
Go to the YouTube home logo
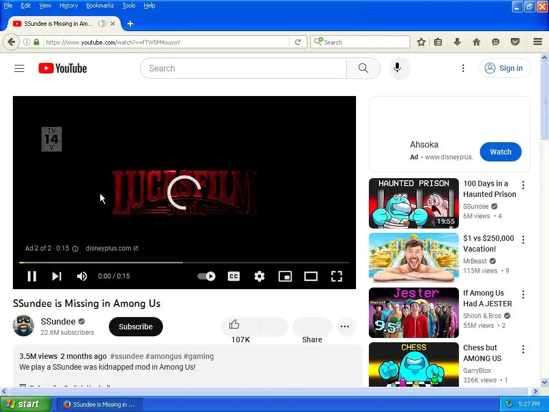click(63, 68)
